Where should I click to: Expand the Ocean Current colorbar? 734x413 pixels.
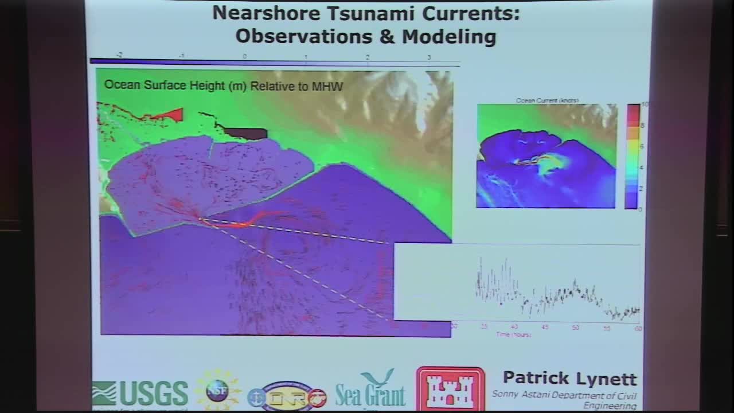(631, 155)
